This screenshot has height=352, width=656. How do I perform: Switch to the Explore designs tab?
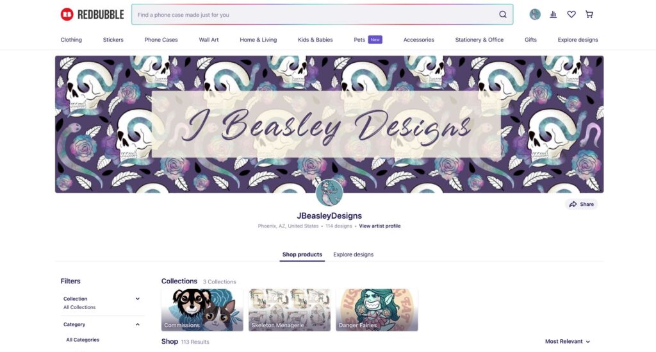(x=353, y=255)
